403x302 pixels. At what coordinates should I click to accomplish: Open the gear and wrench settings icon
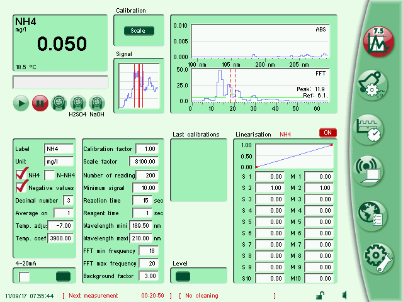(x=376, y=257)
